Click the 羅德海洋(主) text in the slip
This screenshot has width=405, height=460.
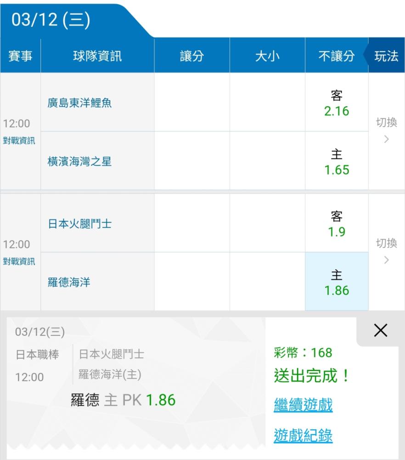coord(110,374)
